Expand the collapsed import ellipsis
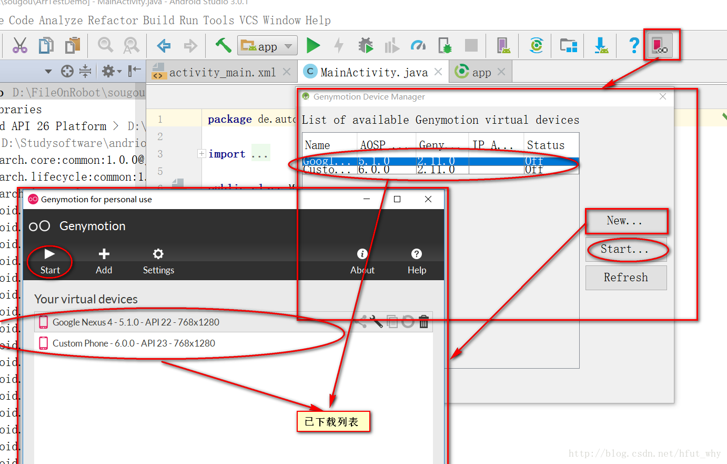 pos(260,154)
